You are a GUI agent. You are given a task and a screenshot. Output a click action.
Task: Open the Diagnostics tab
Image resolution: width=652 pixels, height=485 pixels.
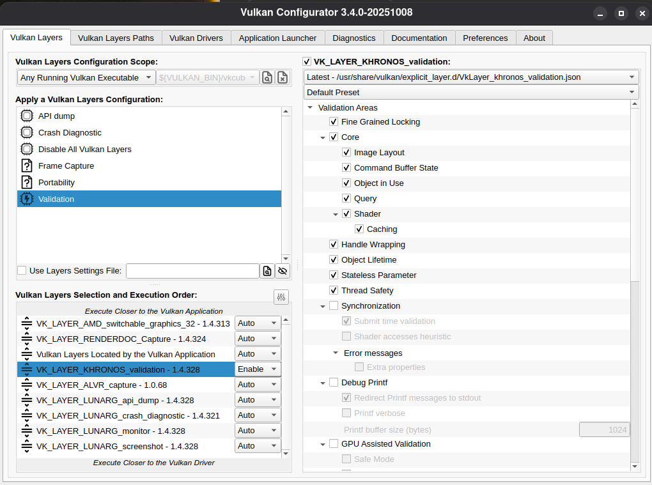tap(354, 38)
